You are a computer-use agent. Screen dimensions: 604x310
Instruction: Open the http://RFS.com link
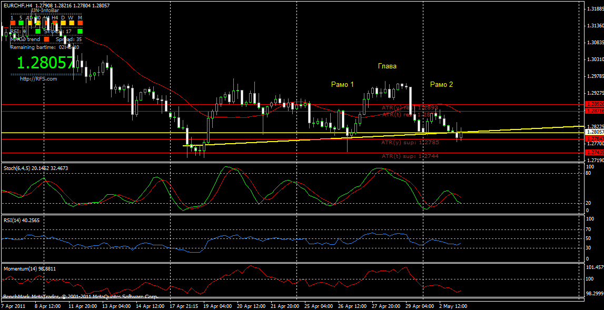(x=38, y=78)
